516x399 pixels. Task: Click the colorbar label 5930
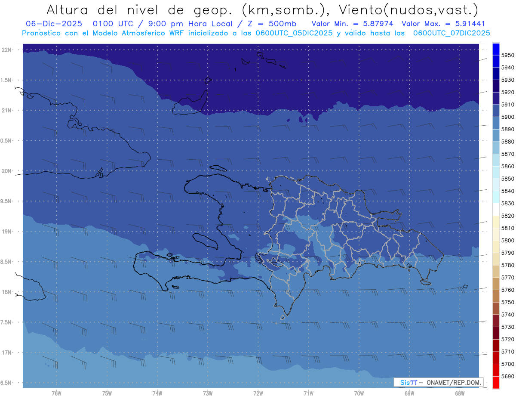point(508,80)
